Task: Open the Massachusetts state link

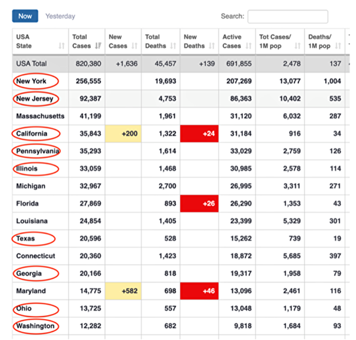Action: [x=40, y=116]
